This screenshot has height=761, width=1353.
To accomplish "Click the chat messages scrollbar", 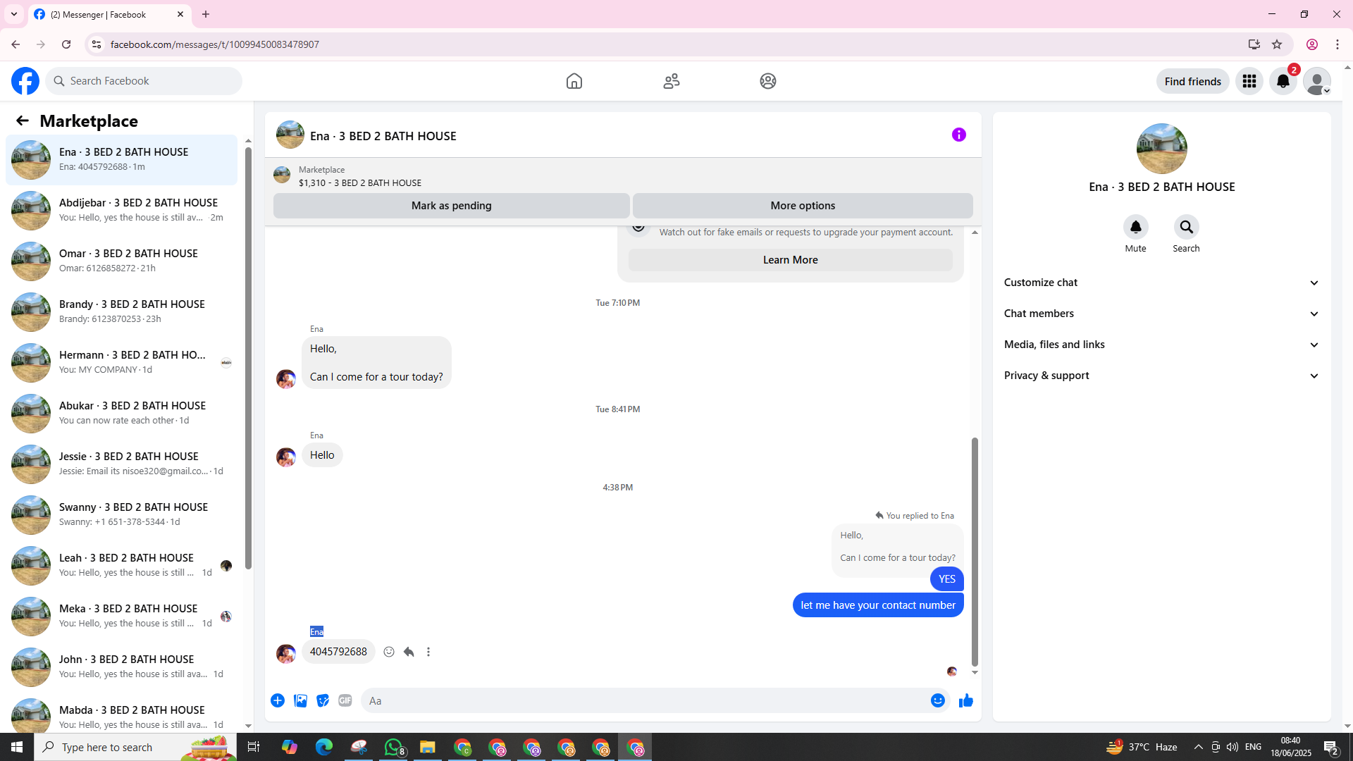I will 975,552.
